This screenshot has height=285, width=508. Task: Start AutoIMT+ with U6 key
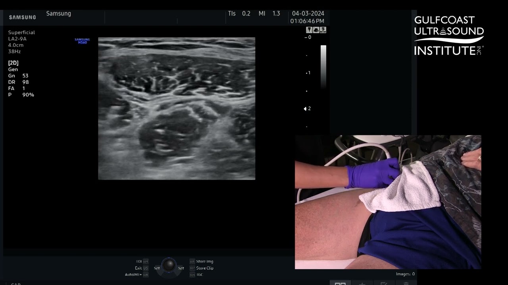(x=137, y=274)
